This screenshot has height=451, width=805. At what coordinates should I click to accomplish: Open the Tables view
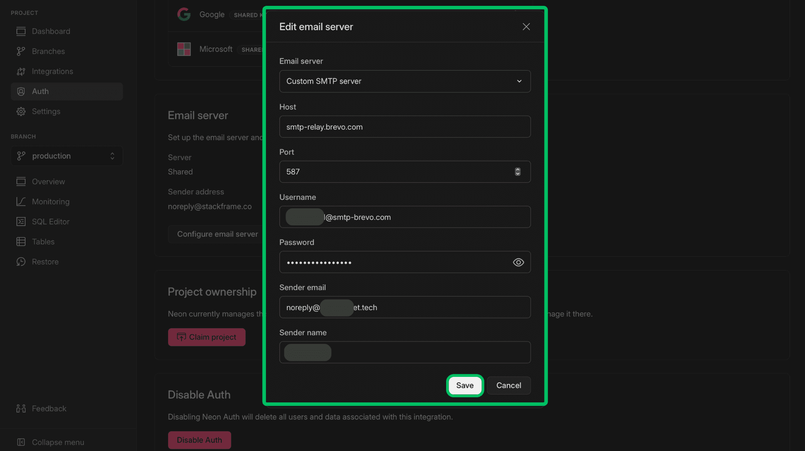click(x=43, y=242)
